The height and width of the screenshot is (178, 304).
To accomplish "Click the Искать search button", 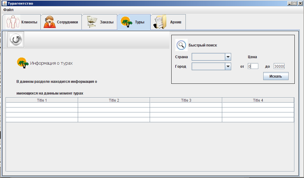I will click(276, 76).
